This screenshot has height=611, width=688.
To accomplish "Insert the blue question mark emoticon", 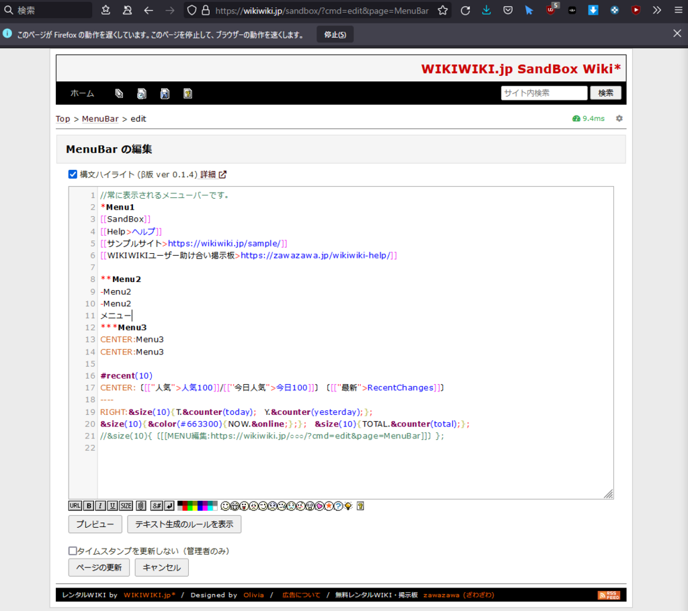I will 339,506.
